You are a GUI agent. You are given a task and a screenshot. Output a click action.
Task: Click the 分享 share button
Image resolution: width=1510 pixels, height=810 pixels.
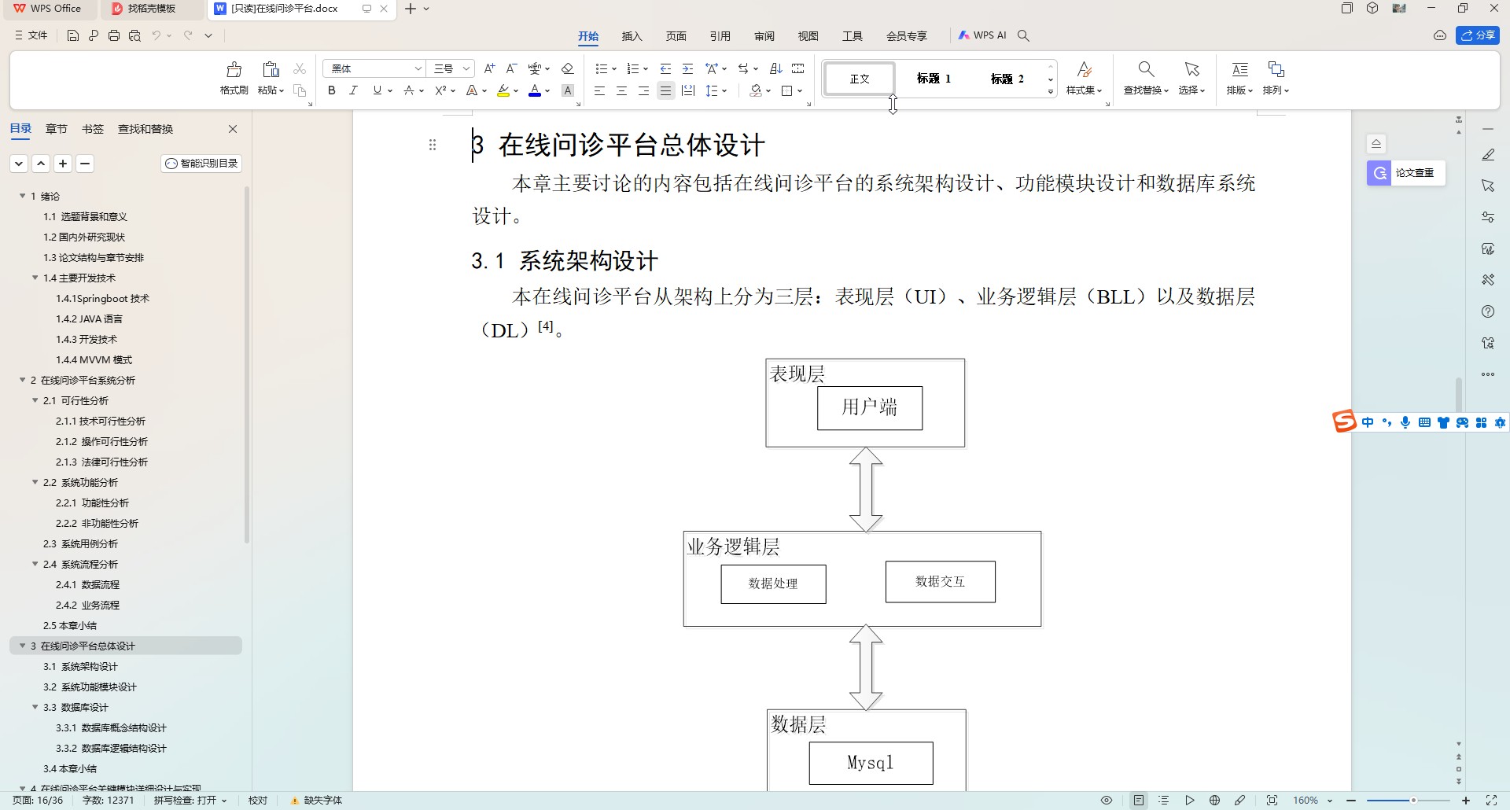pyautogui.click(x=1478, y=35)
